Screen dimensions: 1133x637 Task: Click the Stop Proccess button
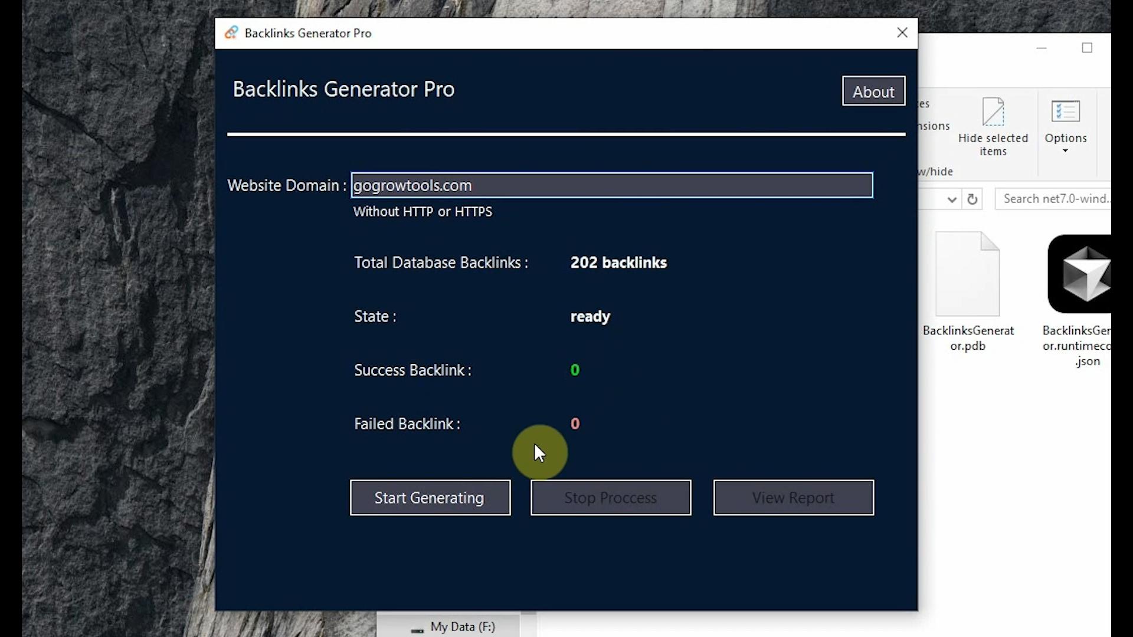click(x=611, y=498)
